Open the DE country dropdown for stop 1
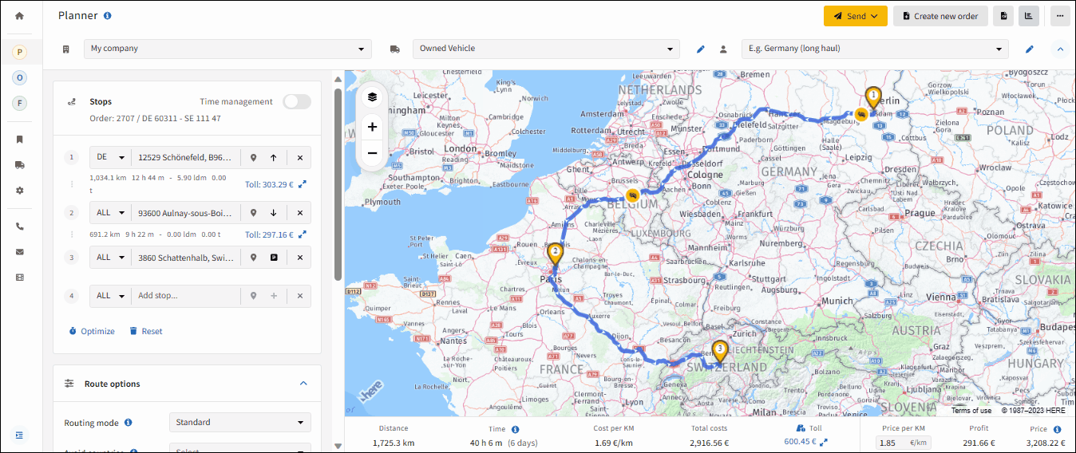 coord(110,158)
